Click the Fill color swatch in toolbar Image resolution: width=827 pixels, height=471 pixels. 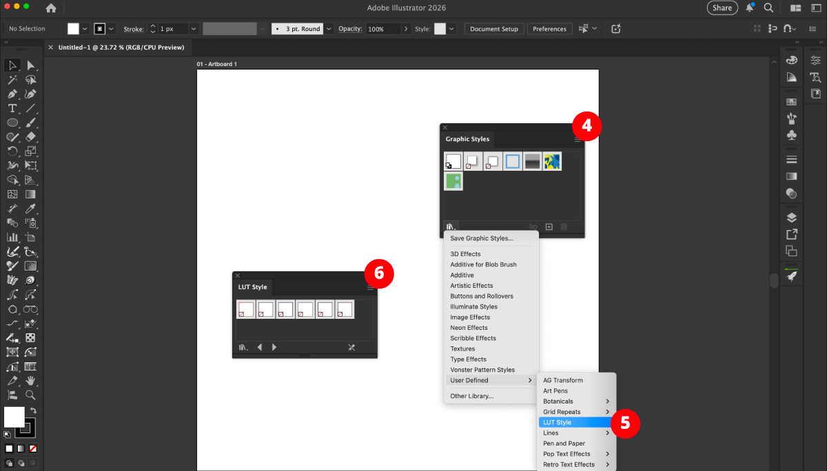14,416
